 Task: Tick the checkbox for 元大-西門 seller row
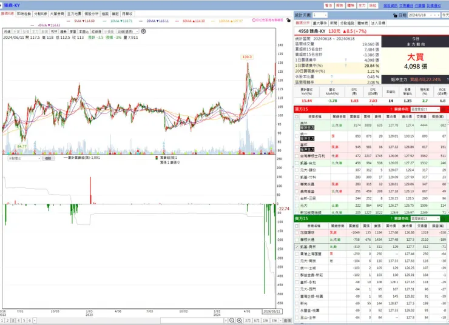(x=297, y=289)
